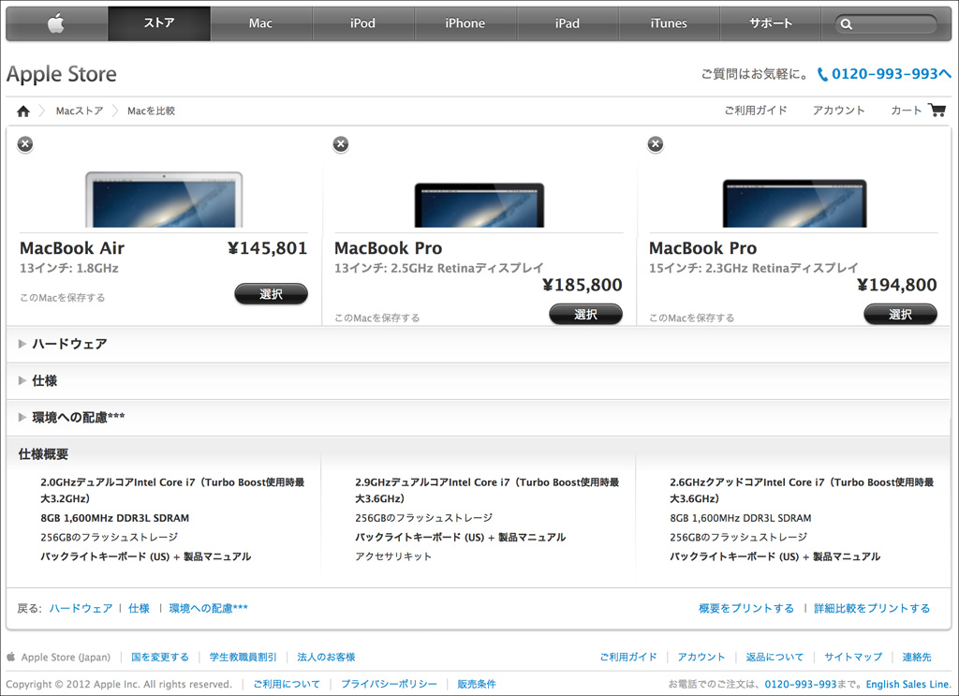Image resolution: width=959 pixels, height=696 pixels.
Task: Open ご利用について in the footer
Action: 287,685
